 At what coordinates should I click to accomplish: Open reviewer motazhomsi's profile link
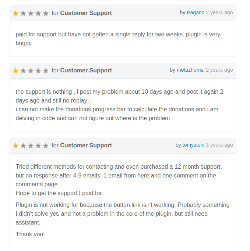coord(190,70)
